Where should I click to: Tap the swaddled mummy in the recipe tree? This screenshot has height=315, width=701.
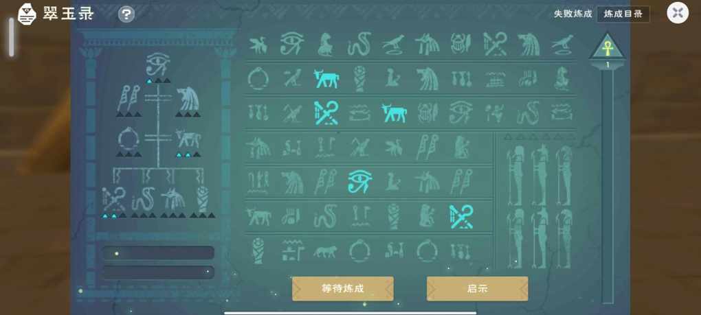pyautogui.click(x=203, y=199)
